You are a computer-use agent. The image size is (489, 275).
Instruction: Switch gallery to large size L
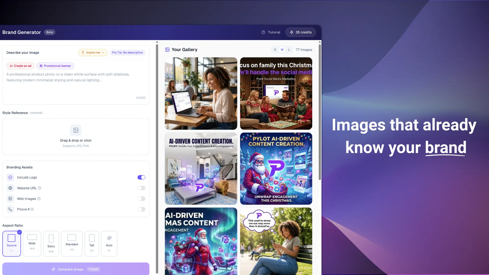pos(289,50)
